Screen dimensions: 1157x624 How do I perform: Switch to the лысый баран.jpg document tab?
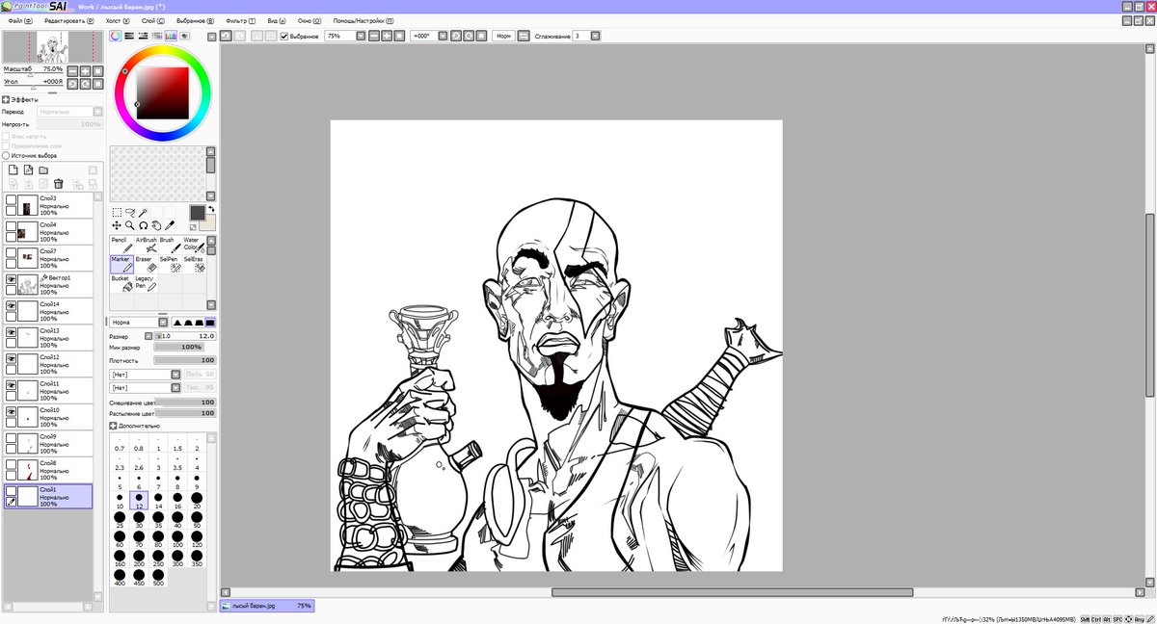pyautogui.click(x=267, y=606)
